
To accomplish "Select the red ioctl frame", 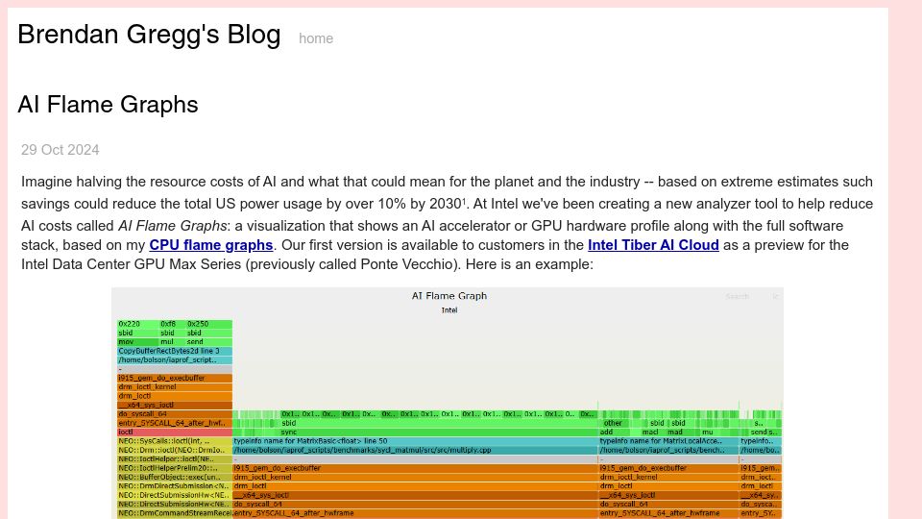I will coord(175,432).
